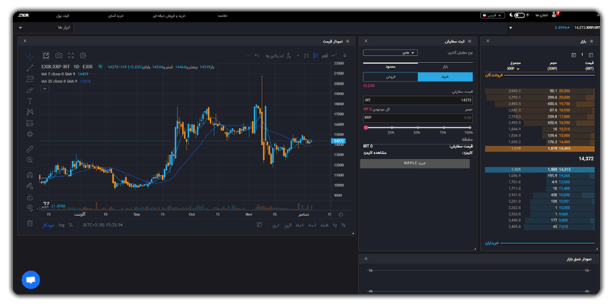Open the خلاصه summary menu
Image resolution: width=613 pixels, height=306 pixels.
coord(222,16)
